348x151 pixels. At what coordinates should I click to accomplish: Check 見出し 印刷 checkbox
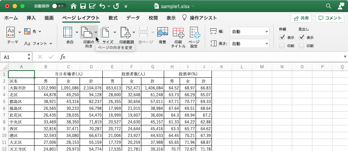coord(301,46)
